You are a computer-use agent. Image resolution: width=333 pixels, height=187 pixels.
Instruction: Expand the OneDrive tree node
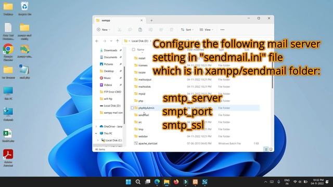coord(96,126)
